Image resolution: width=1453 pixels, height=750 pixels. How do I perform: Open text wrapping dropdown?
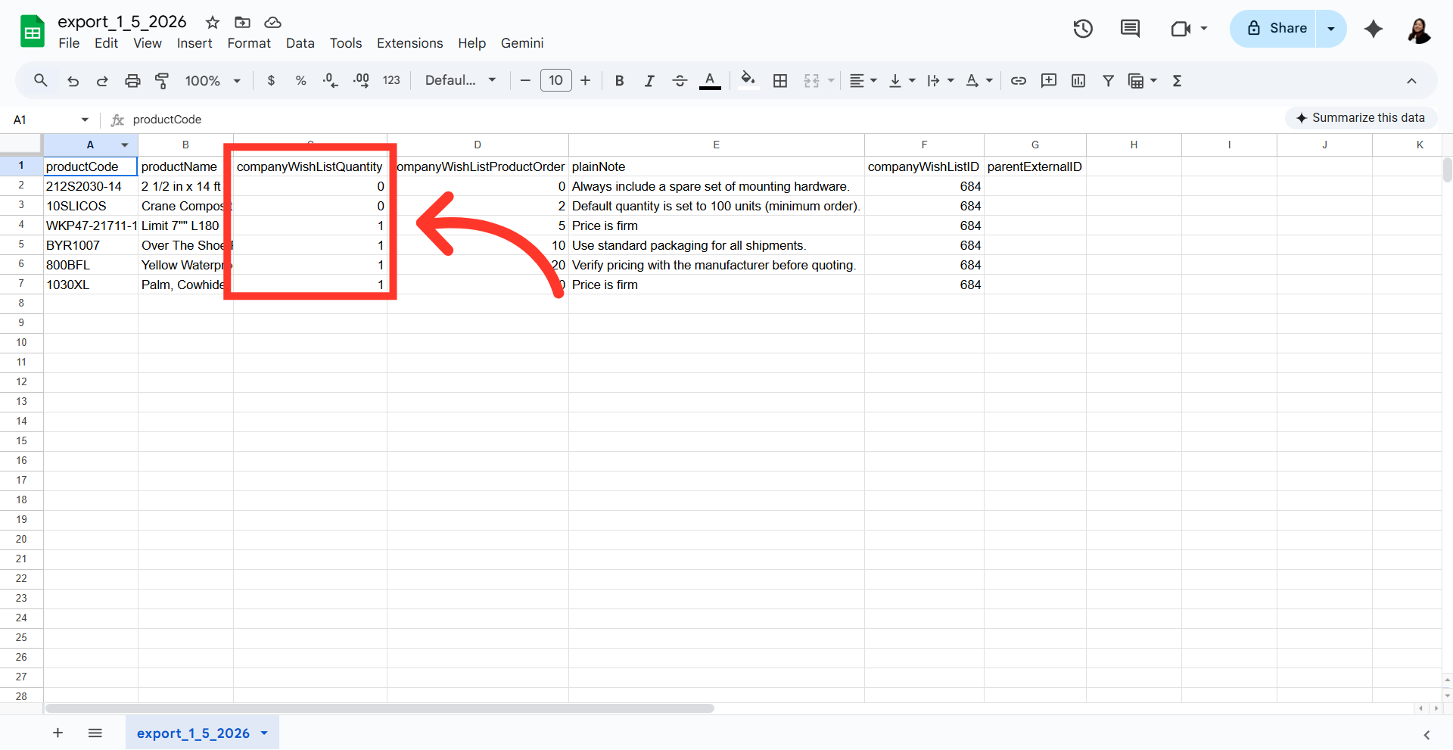940,81
